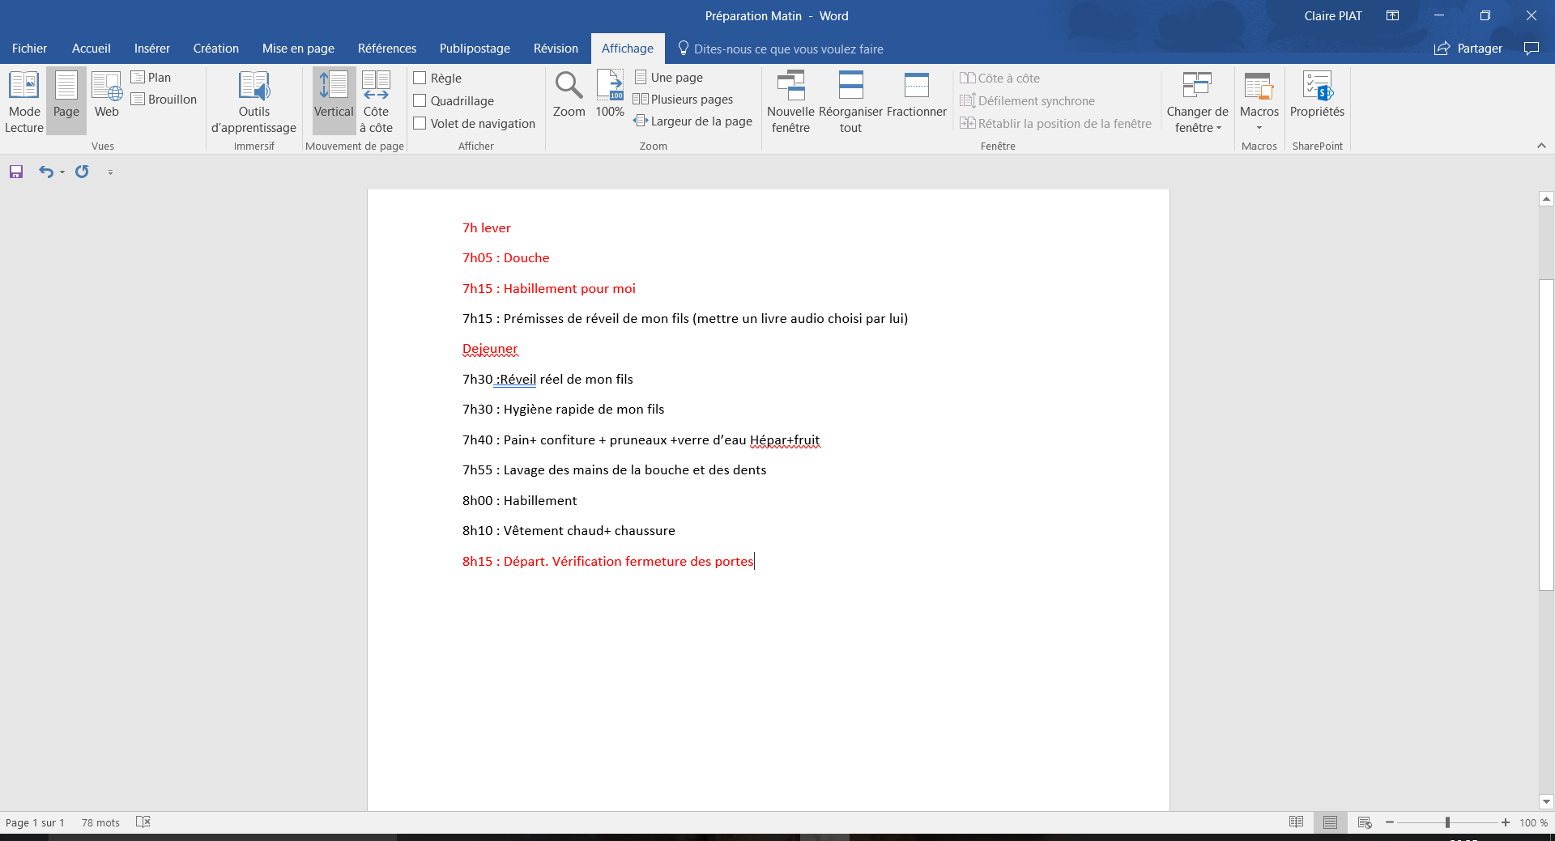Select the Web layout view icon
This screenshot has width=1555, height=841.
coord(107,95)
